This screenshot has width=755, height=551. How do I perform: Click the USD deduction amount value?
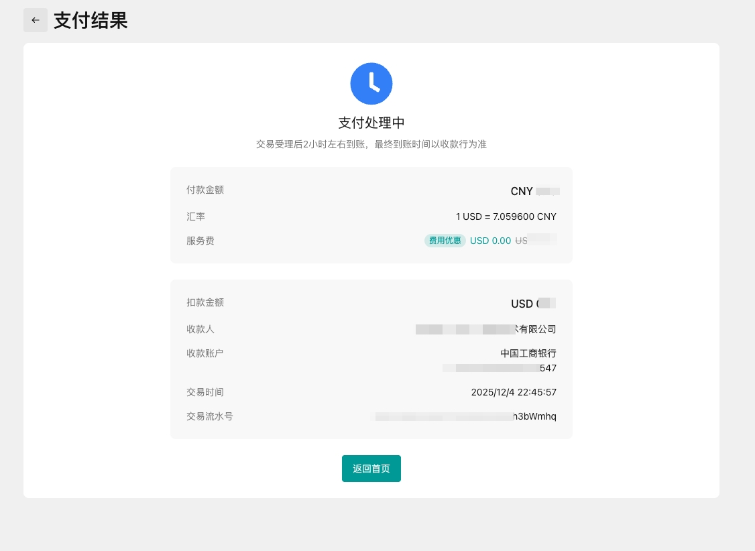click(533, 304)
